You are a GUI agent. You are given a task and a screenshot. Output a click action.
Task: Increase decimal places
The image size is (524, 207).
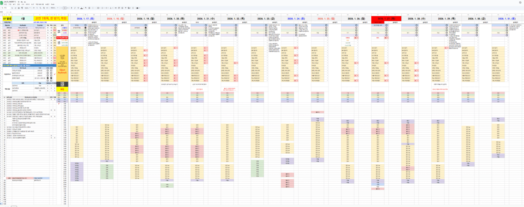point(44,8)
